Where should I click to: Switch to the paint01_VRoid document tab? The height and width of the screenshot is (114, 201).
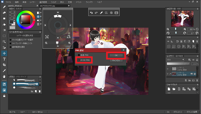click(15, 6)
